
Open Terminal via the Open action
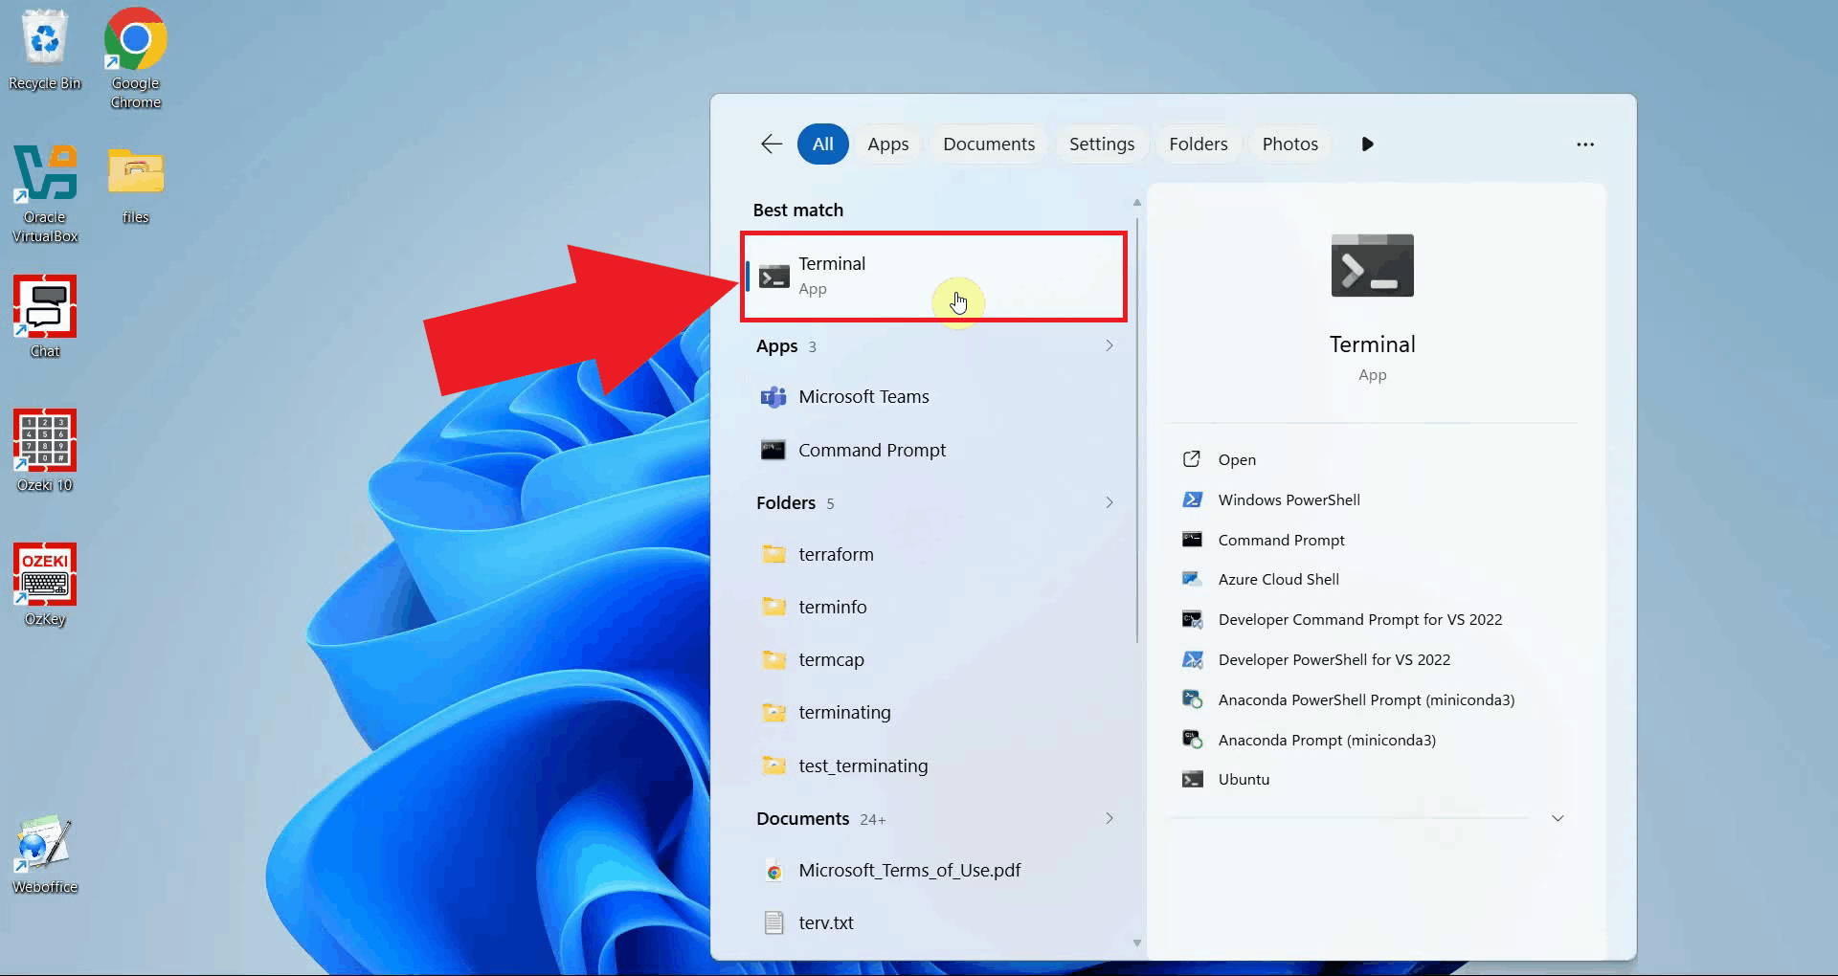click(x=1237, y=459)
